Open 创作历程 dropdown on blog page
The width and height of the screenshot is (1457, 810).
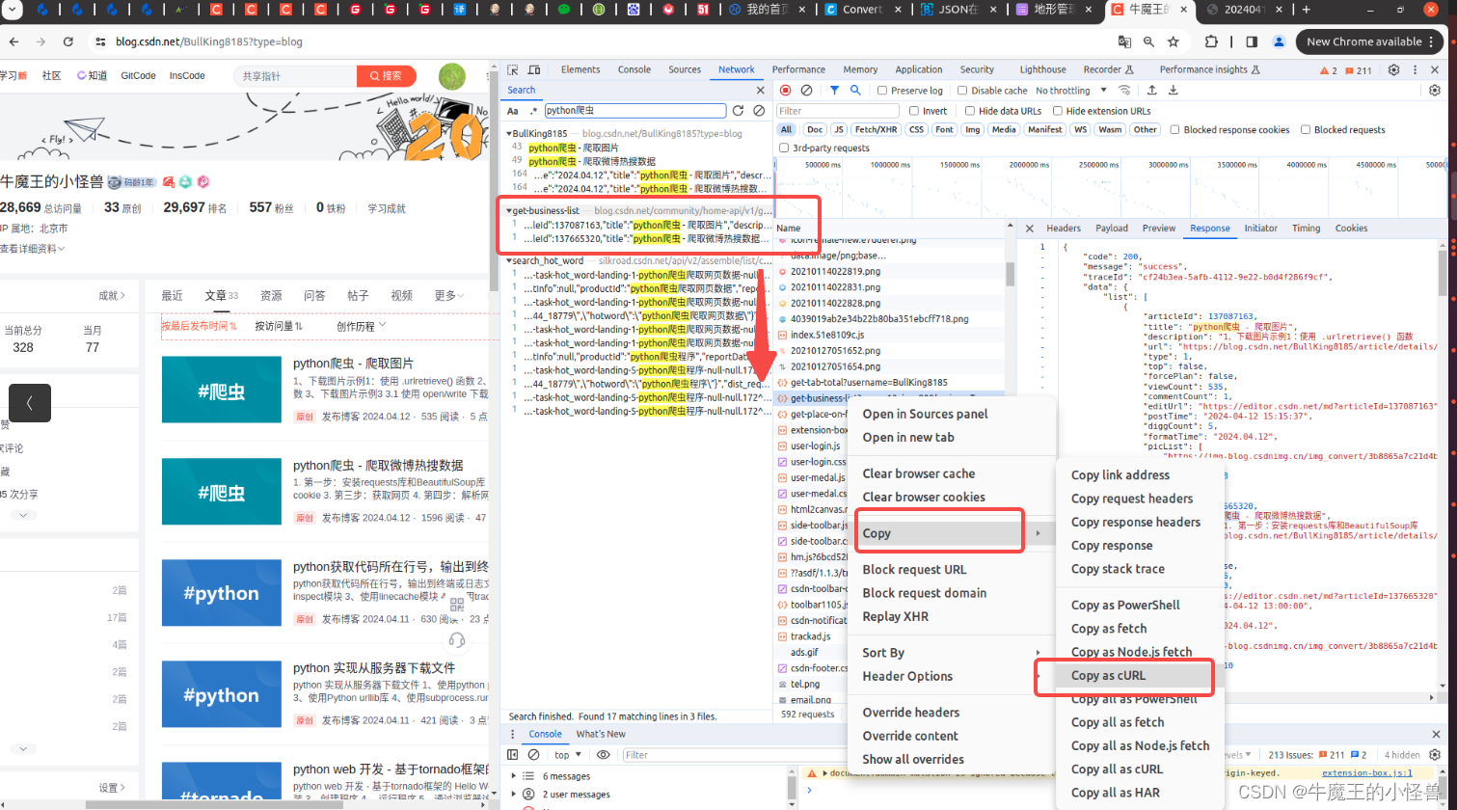[x=362, y=326]
